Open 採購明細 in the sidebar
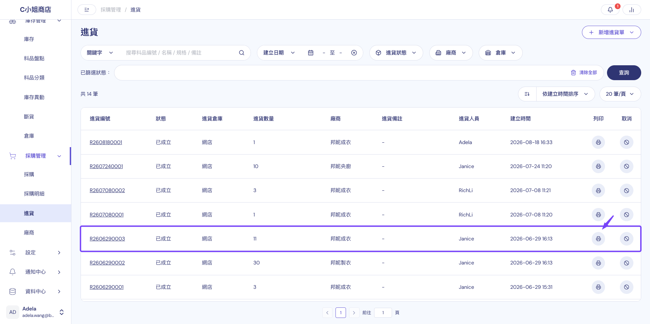Screen dimensions: 650x324 coord(34,194)
